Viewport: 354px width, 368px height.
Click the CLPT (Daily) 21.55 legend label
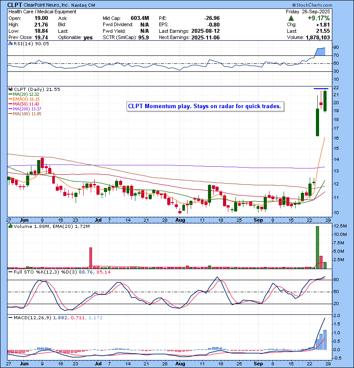click(x=37, y=89)
